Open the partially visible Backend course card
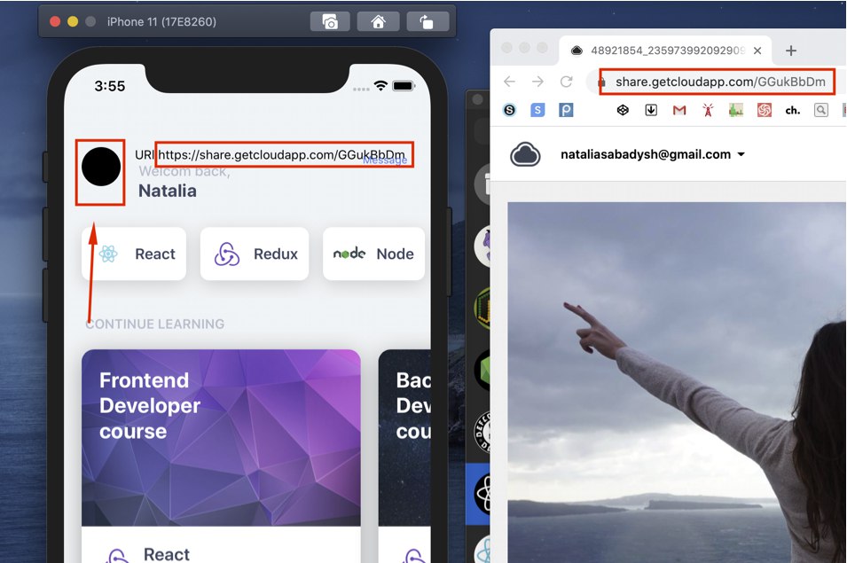Viewport: 847px width, 563px height. point(404,456)
